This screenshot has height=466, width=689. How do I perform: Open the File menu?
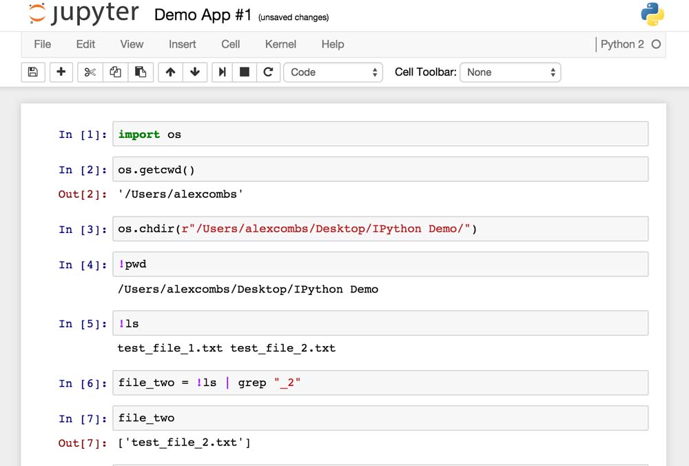(43, 44)
